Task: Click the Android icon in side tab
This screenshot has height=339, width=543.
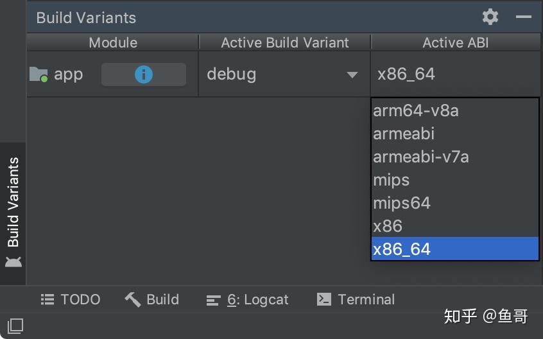Action: coord(13,262)
